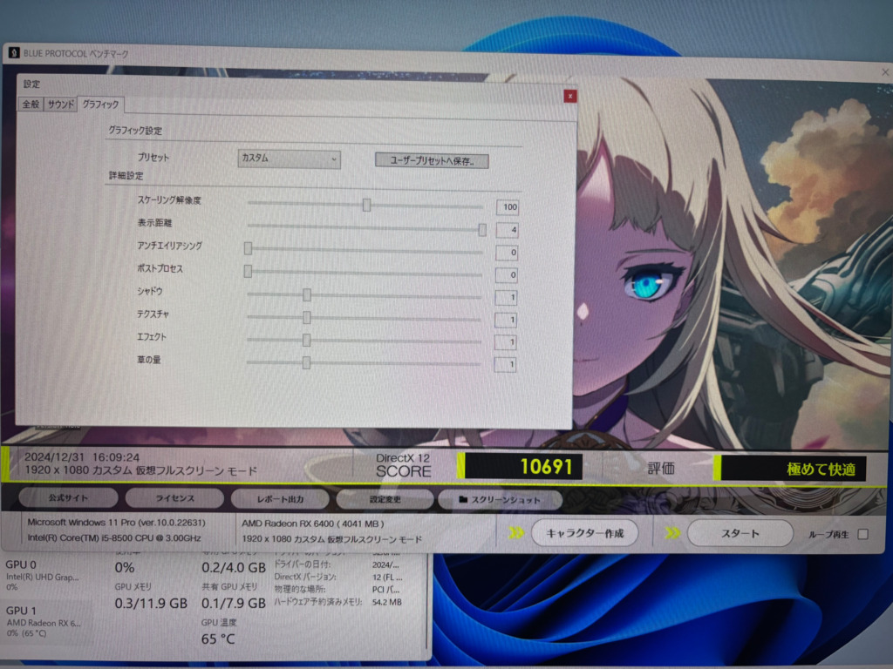Click the 詳細設定 heading

tap(126, 176)
